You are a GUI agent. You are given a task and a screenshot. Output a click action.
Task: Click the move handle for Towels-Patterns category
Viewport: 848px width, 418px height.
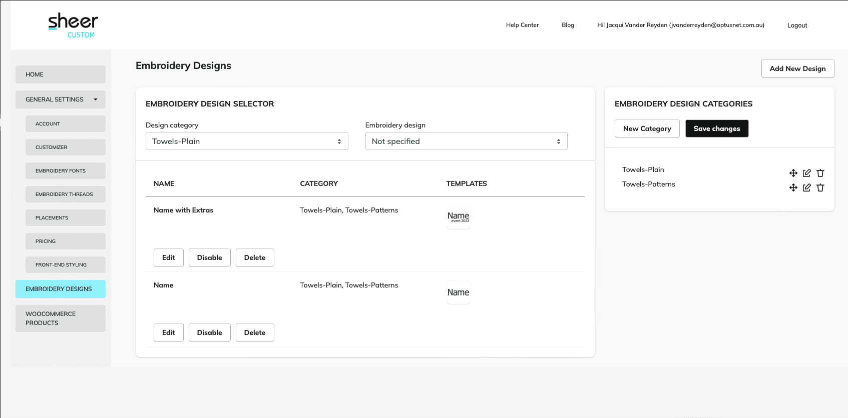pyautogui.click(x=793, y=187)
